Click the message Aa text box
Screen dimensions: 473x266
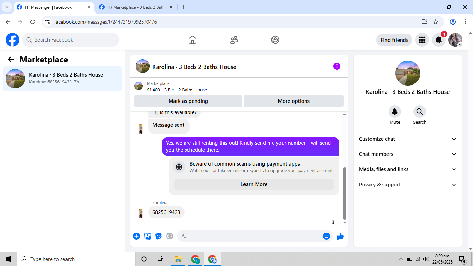pyautogui.click(x=255, y=236)
